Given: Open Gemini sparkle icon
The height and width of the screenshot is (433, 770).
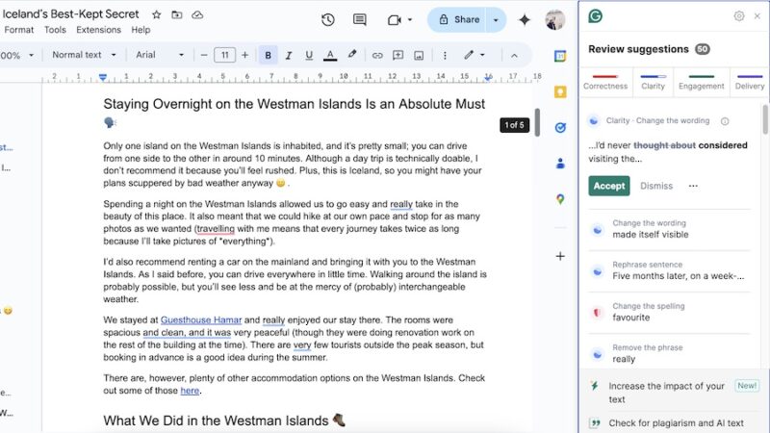Looking at the screenshot, I should coord(525,19).
